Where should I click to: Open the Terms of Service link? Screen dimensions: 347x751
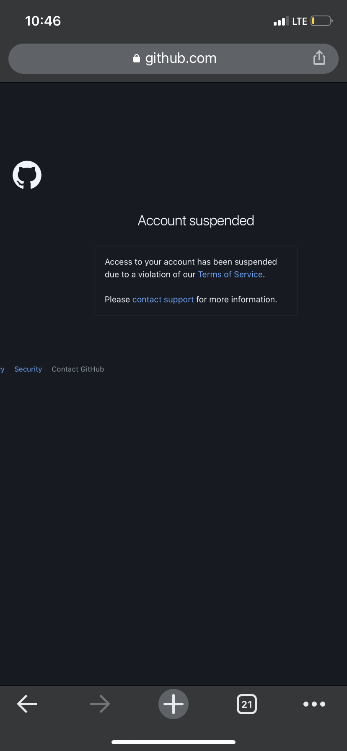click(x=230, y=274)
